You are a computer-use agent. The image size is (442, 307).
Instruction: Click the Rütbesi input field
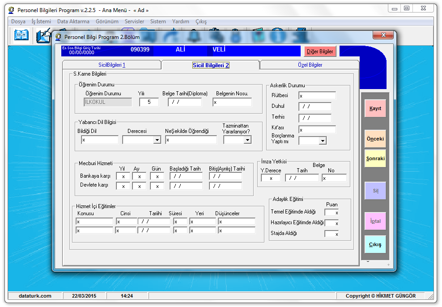pos(317,96)
